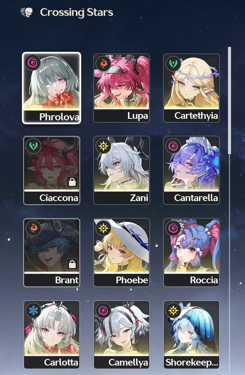
Task: Click the Spectro element icon on Shorekeeper
Action: coord(173,310)
